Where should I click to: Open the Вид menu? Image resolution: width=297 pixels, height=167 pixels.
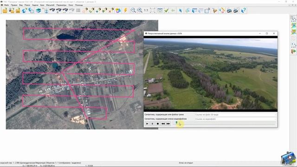(21, 5)
